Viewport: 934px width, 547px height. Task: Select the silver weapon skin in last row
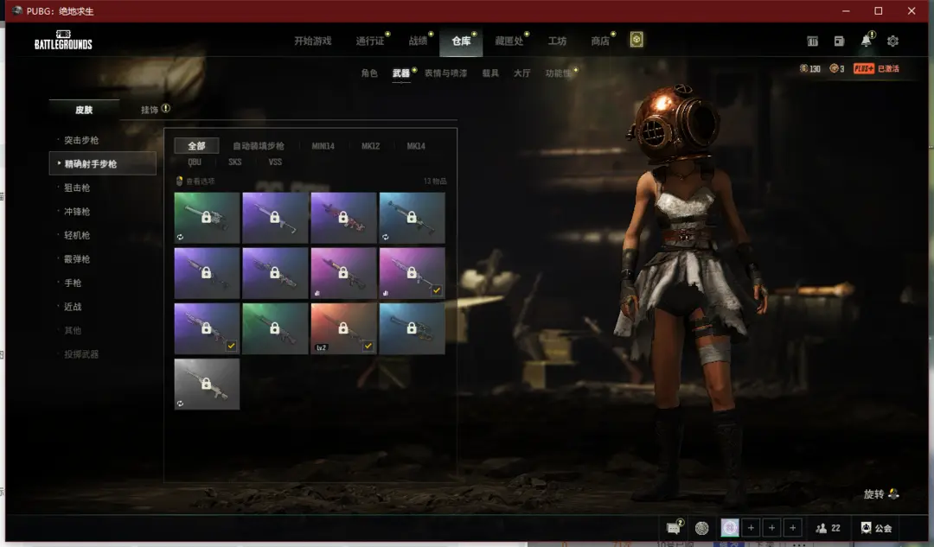coord(207,384)
